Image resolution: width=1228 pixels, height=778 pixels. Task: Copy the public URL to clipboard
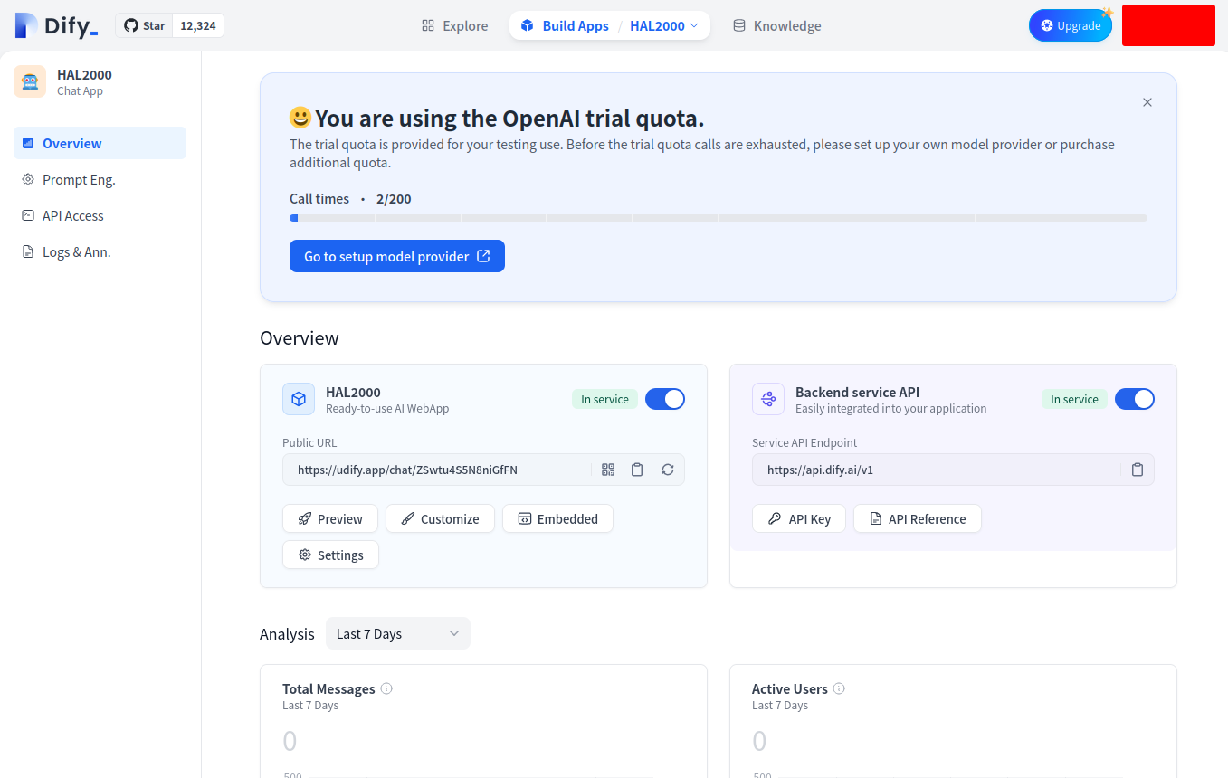(x=637, y=470)
